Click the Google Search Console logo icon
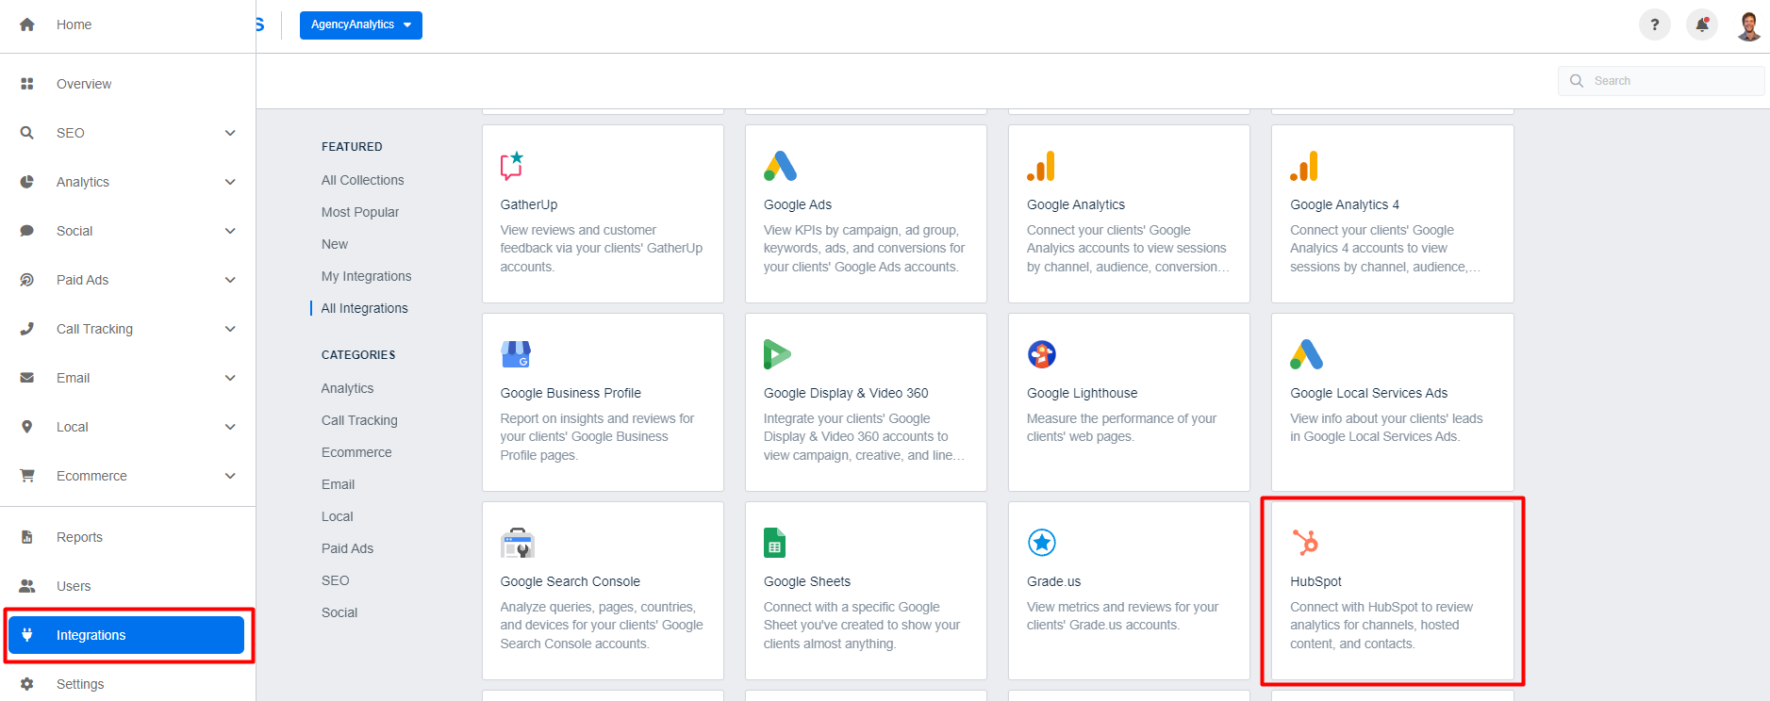Viewport: 1770px width, 701px height. point(518,543)
